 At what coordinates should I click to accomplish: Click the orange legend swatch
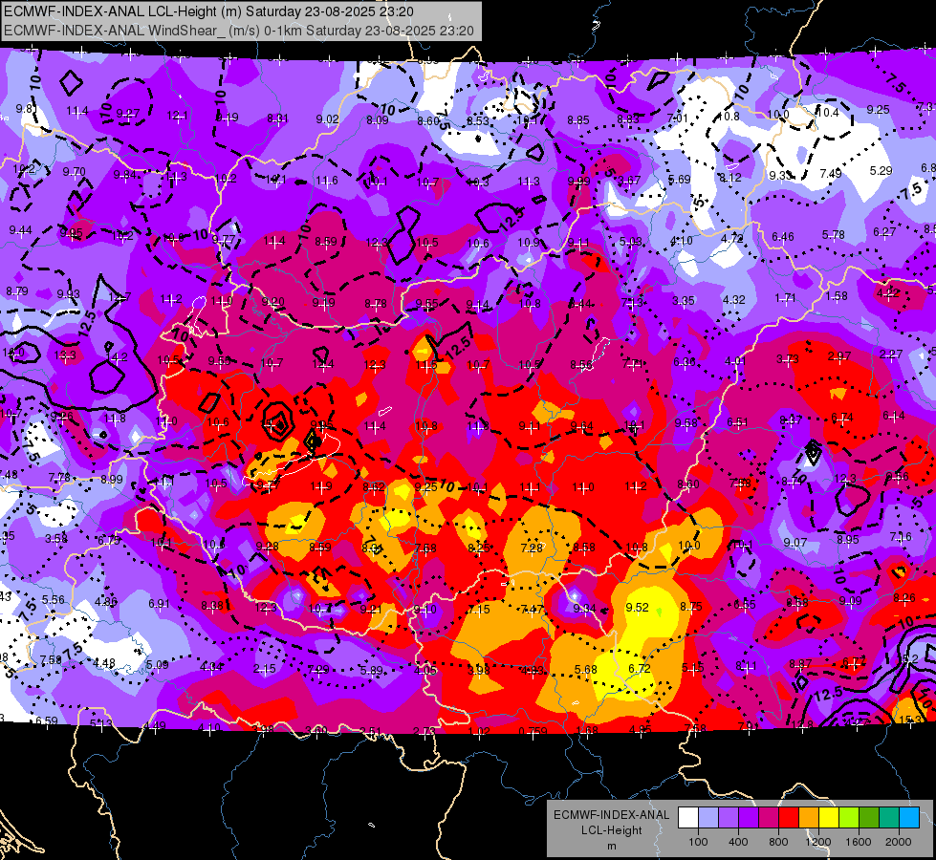click(809, 818)
